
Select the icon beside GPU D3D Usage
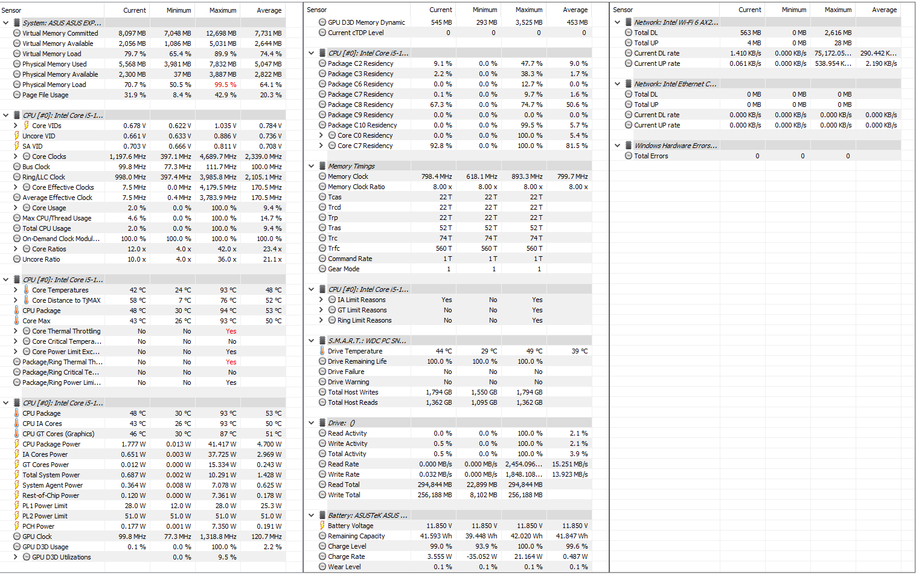coord(17,547)
